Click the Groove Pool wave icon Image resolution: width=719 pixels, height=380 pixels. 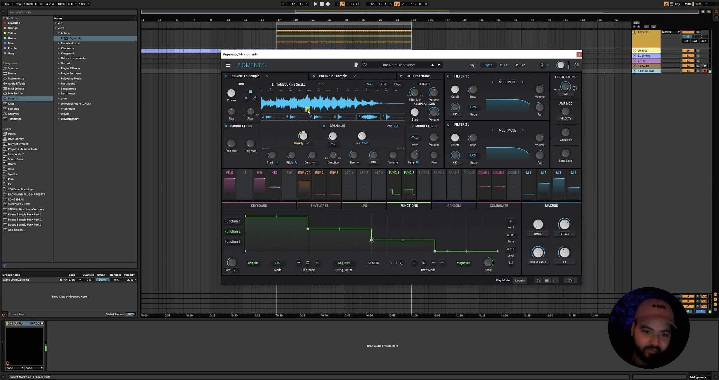3,315
